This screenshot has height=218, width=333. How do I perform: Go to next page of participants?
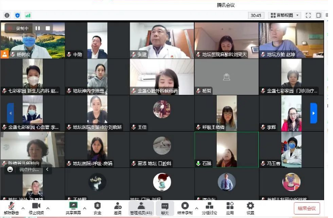tap(314, 113)
